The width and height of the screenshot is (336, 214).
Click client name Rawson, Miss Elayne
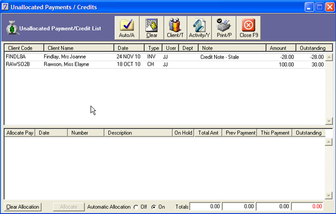pos(66,64)
